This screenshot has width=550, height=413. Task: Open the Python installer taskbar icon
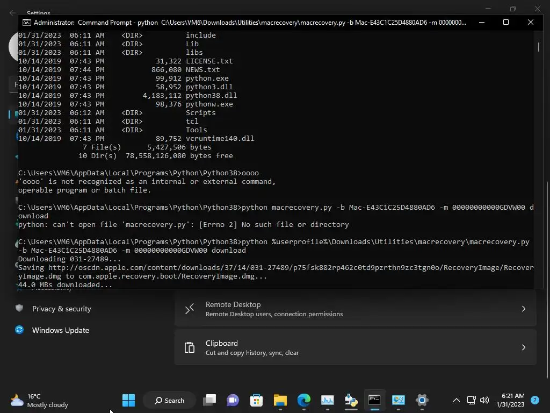coord(351,400)
